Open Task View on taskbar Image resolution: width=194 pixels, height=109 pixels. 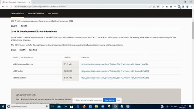pos(52,106)
